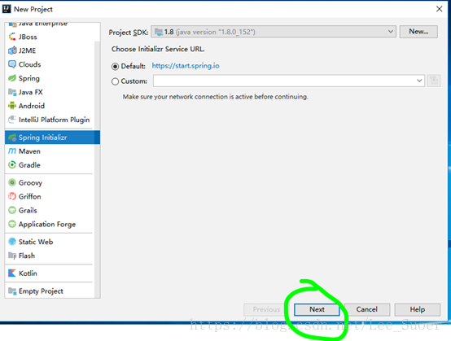Click the IntelliJ logo in title bar

[7, 9]
